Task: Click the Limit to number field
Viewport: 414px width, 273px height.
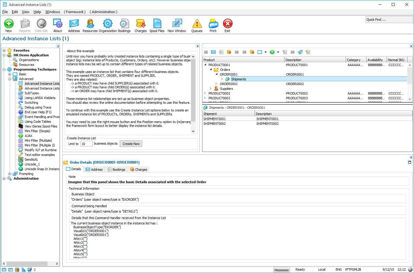Action: coord(86,144)
